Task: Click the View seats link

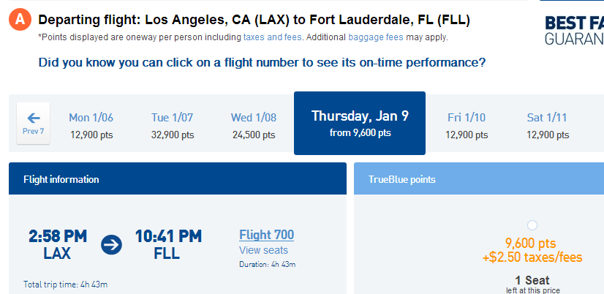Action: point(263,250)
